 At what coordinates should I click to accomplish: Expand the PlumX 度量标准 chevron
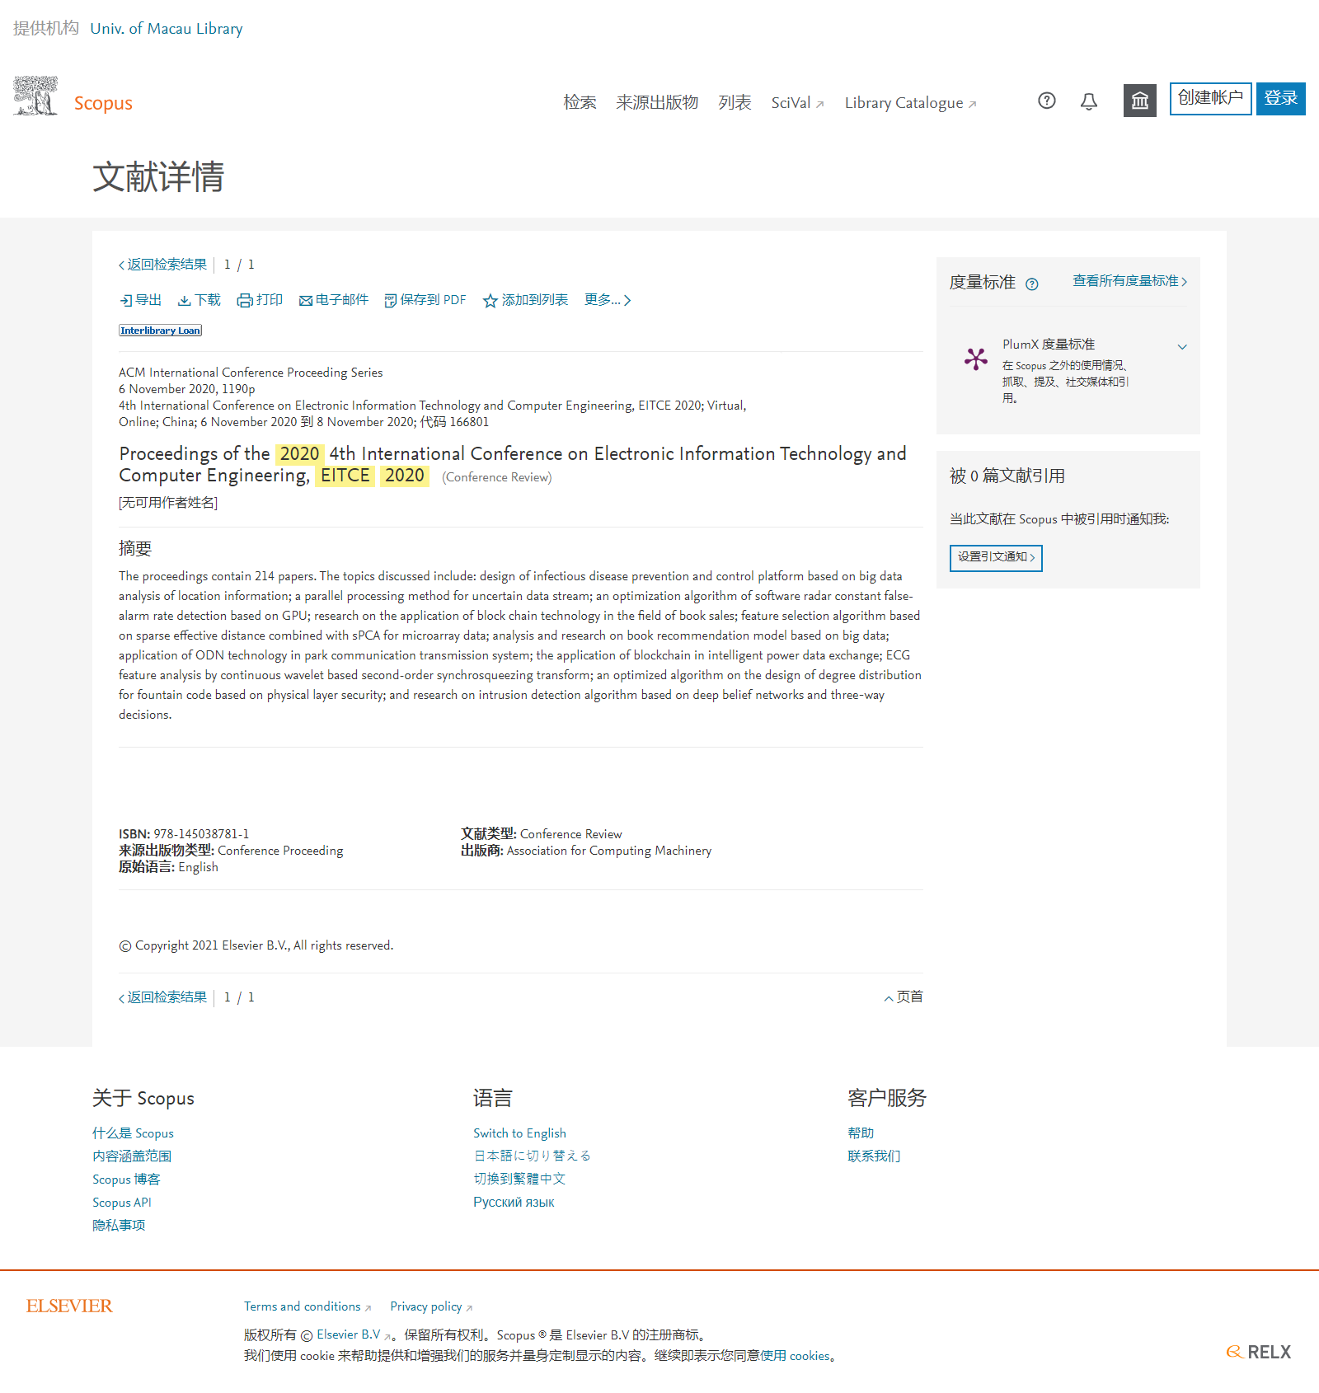[1182, 347]
